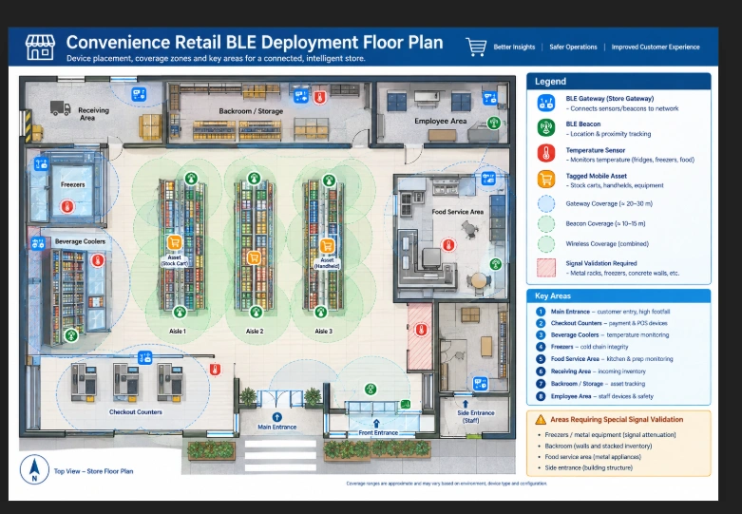The image size is (742, 514).
Task: Click the green beacon in the Food Service Area
Action: tap(495, 264)
